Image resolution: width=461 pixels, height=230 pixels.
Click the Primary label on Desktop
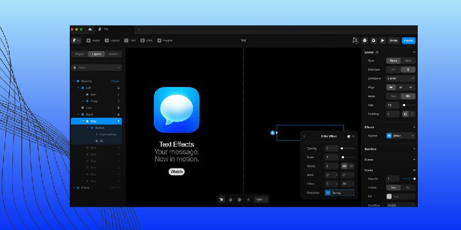pos(115,81)
